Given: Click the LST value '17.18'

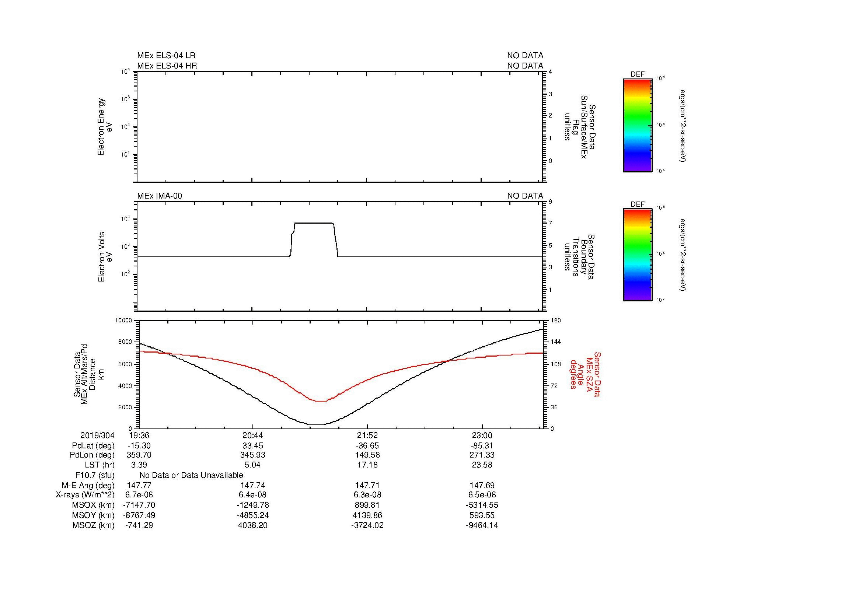Looking at the screenshot, I should click(x=367, y=465).
